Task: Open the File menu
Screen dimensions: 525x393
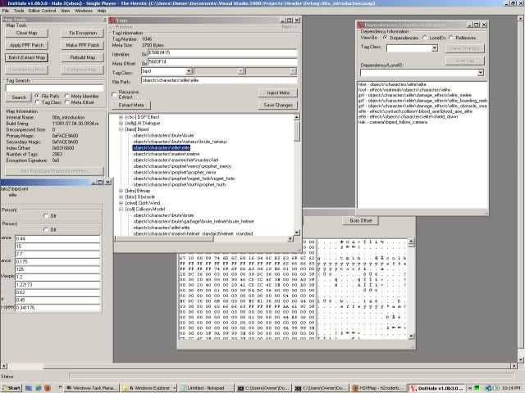Action: [5, 11]
